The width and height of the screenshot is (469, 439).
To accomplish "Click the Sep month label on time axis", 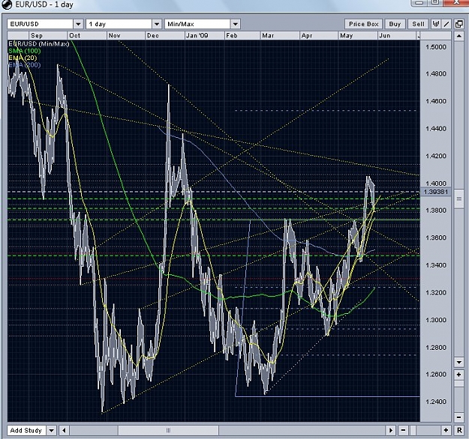I will click(x=37, y=35).
